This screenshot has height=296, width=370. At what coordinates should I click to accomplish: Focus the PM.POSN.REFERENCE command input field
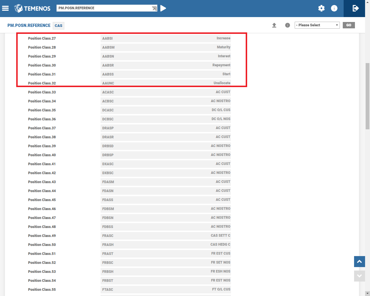pos(104,8)
